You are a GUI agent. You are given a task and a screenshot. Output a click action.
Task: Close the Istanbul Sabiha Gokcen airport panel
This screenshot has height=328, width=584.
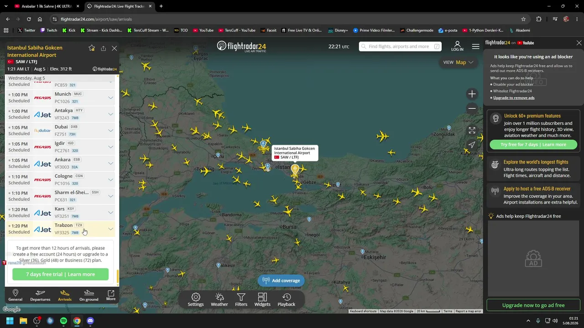tap(115, 48)
